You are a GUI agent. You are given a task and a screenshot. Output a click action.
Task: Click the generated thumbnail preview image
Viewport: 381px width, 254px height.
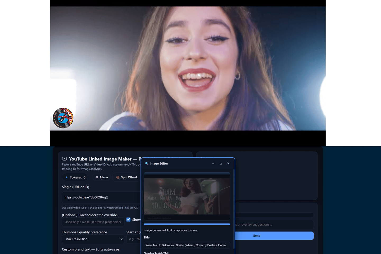(187, 196)
